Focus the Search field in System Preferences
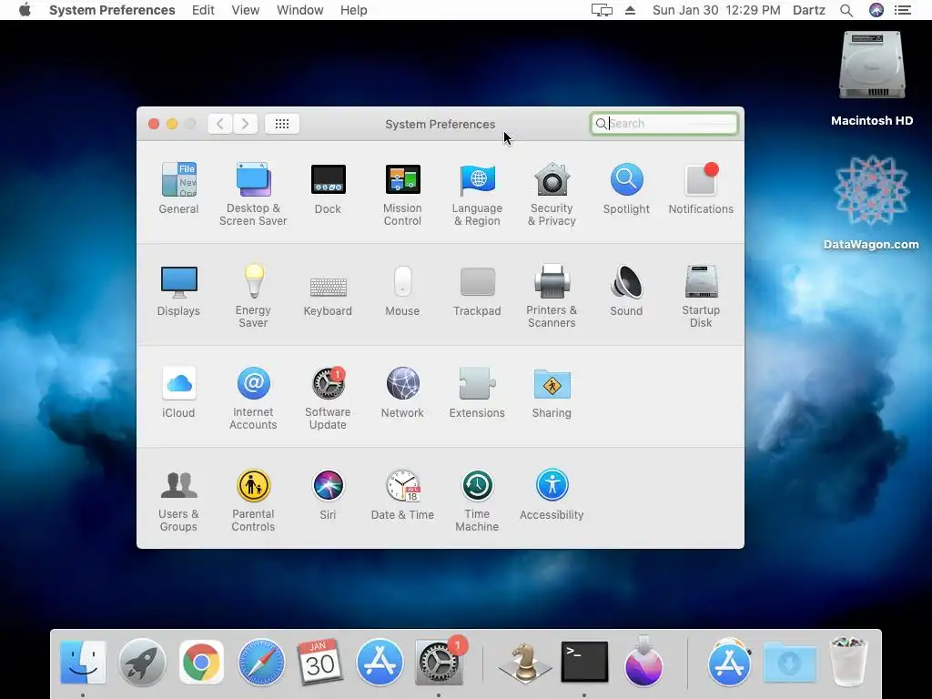This screenshot has height=699, width=932. (x=664, y=124)
